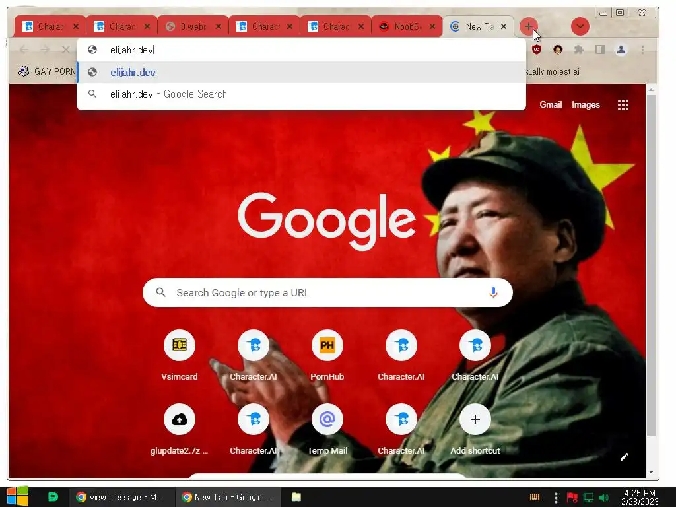The image size is (676, 507).
Task: Open green chat app in taskbar
Action: pos(53,497)
